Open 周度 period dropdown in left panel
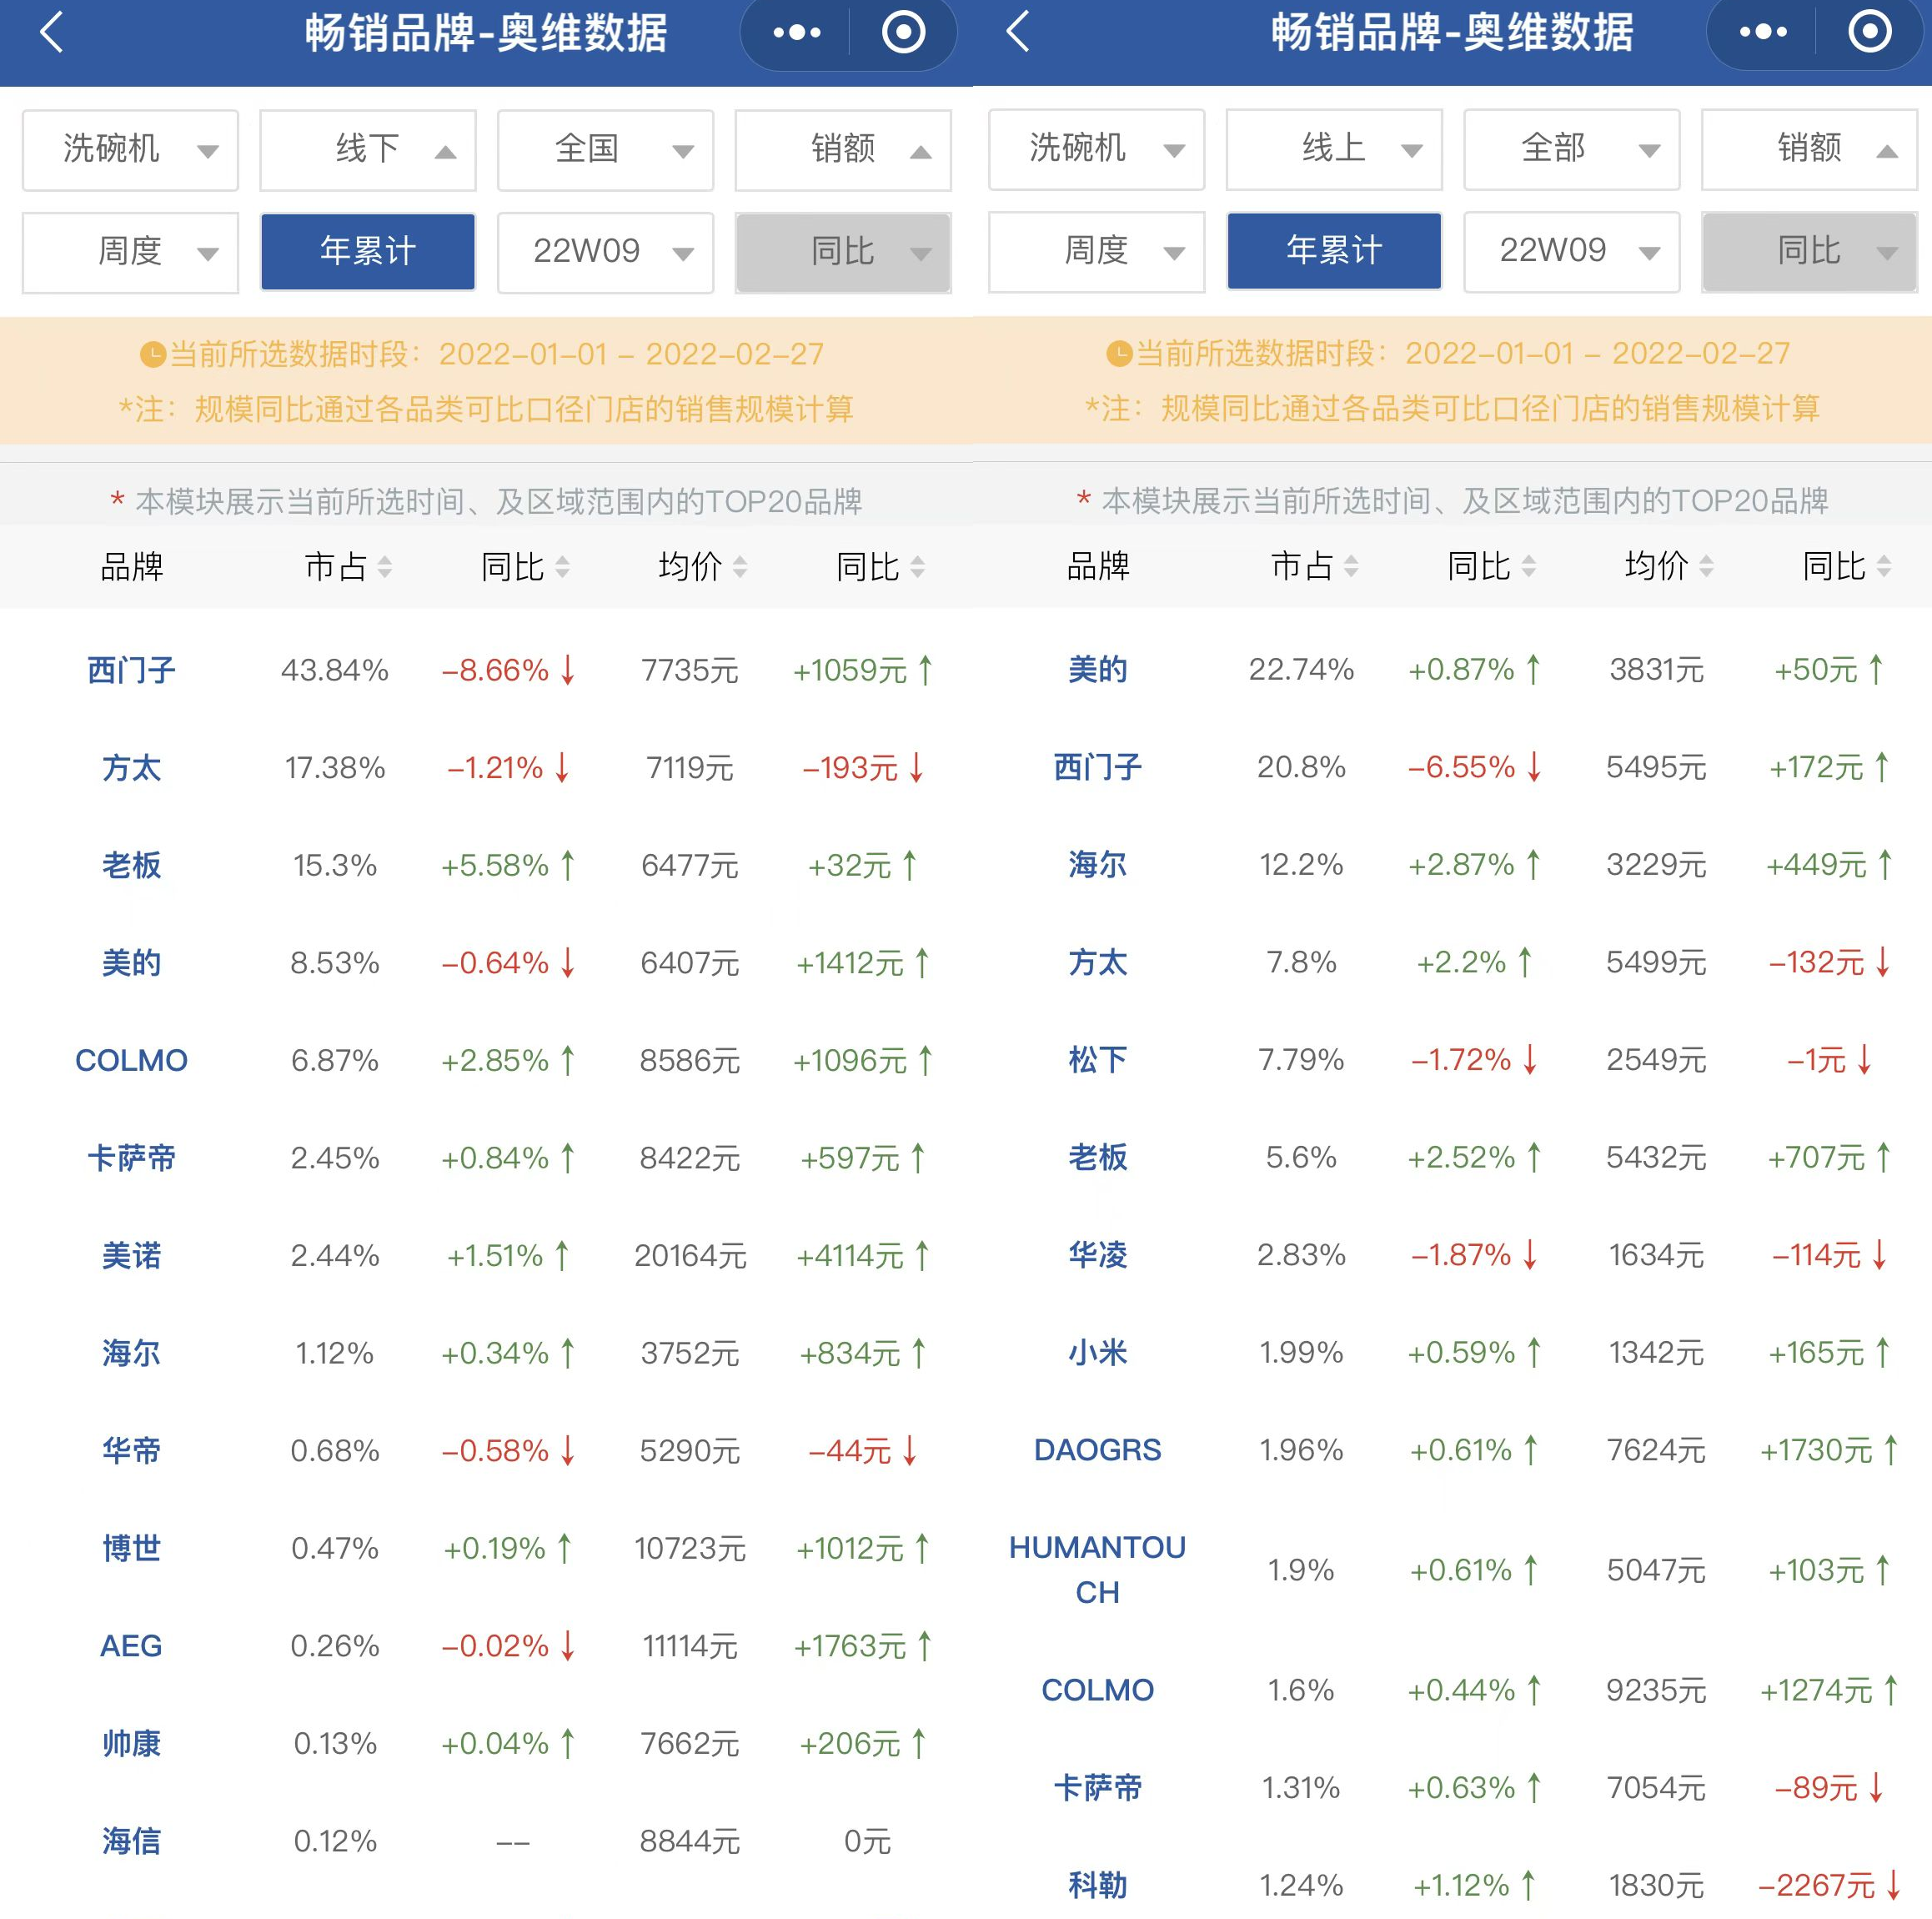The height and width of the screenshot is (1919, 1932). coord(131,252)
